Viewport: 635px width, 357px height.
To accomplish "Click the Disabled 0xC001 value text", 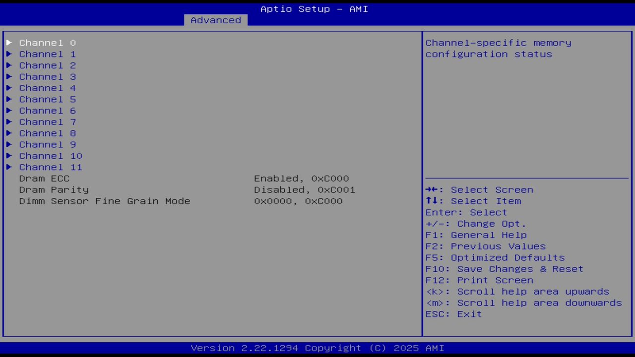I will [304, 189].
